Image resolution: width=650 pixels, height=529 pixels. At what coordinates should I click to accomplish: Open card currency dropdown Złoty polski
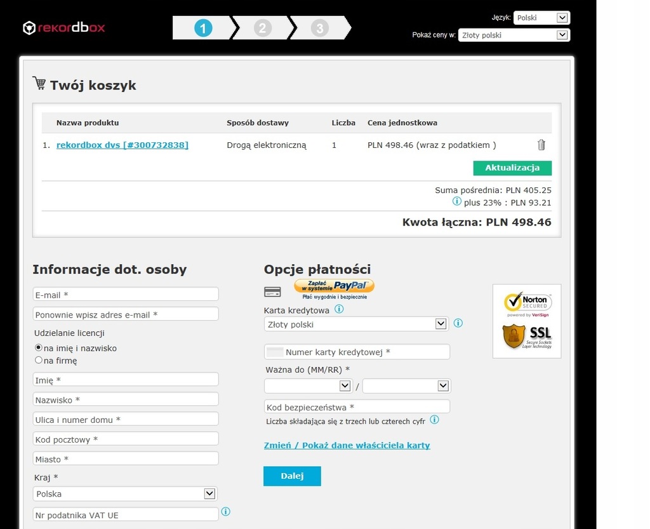click(x=356, y=324)
